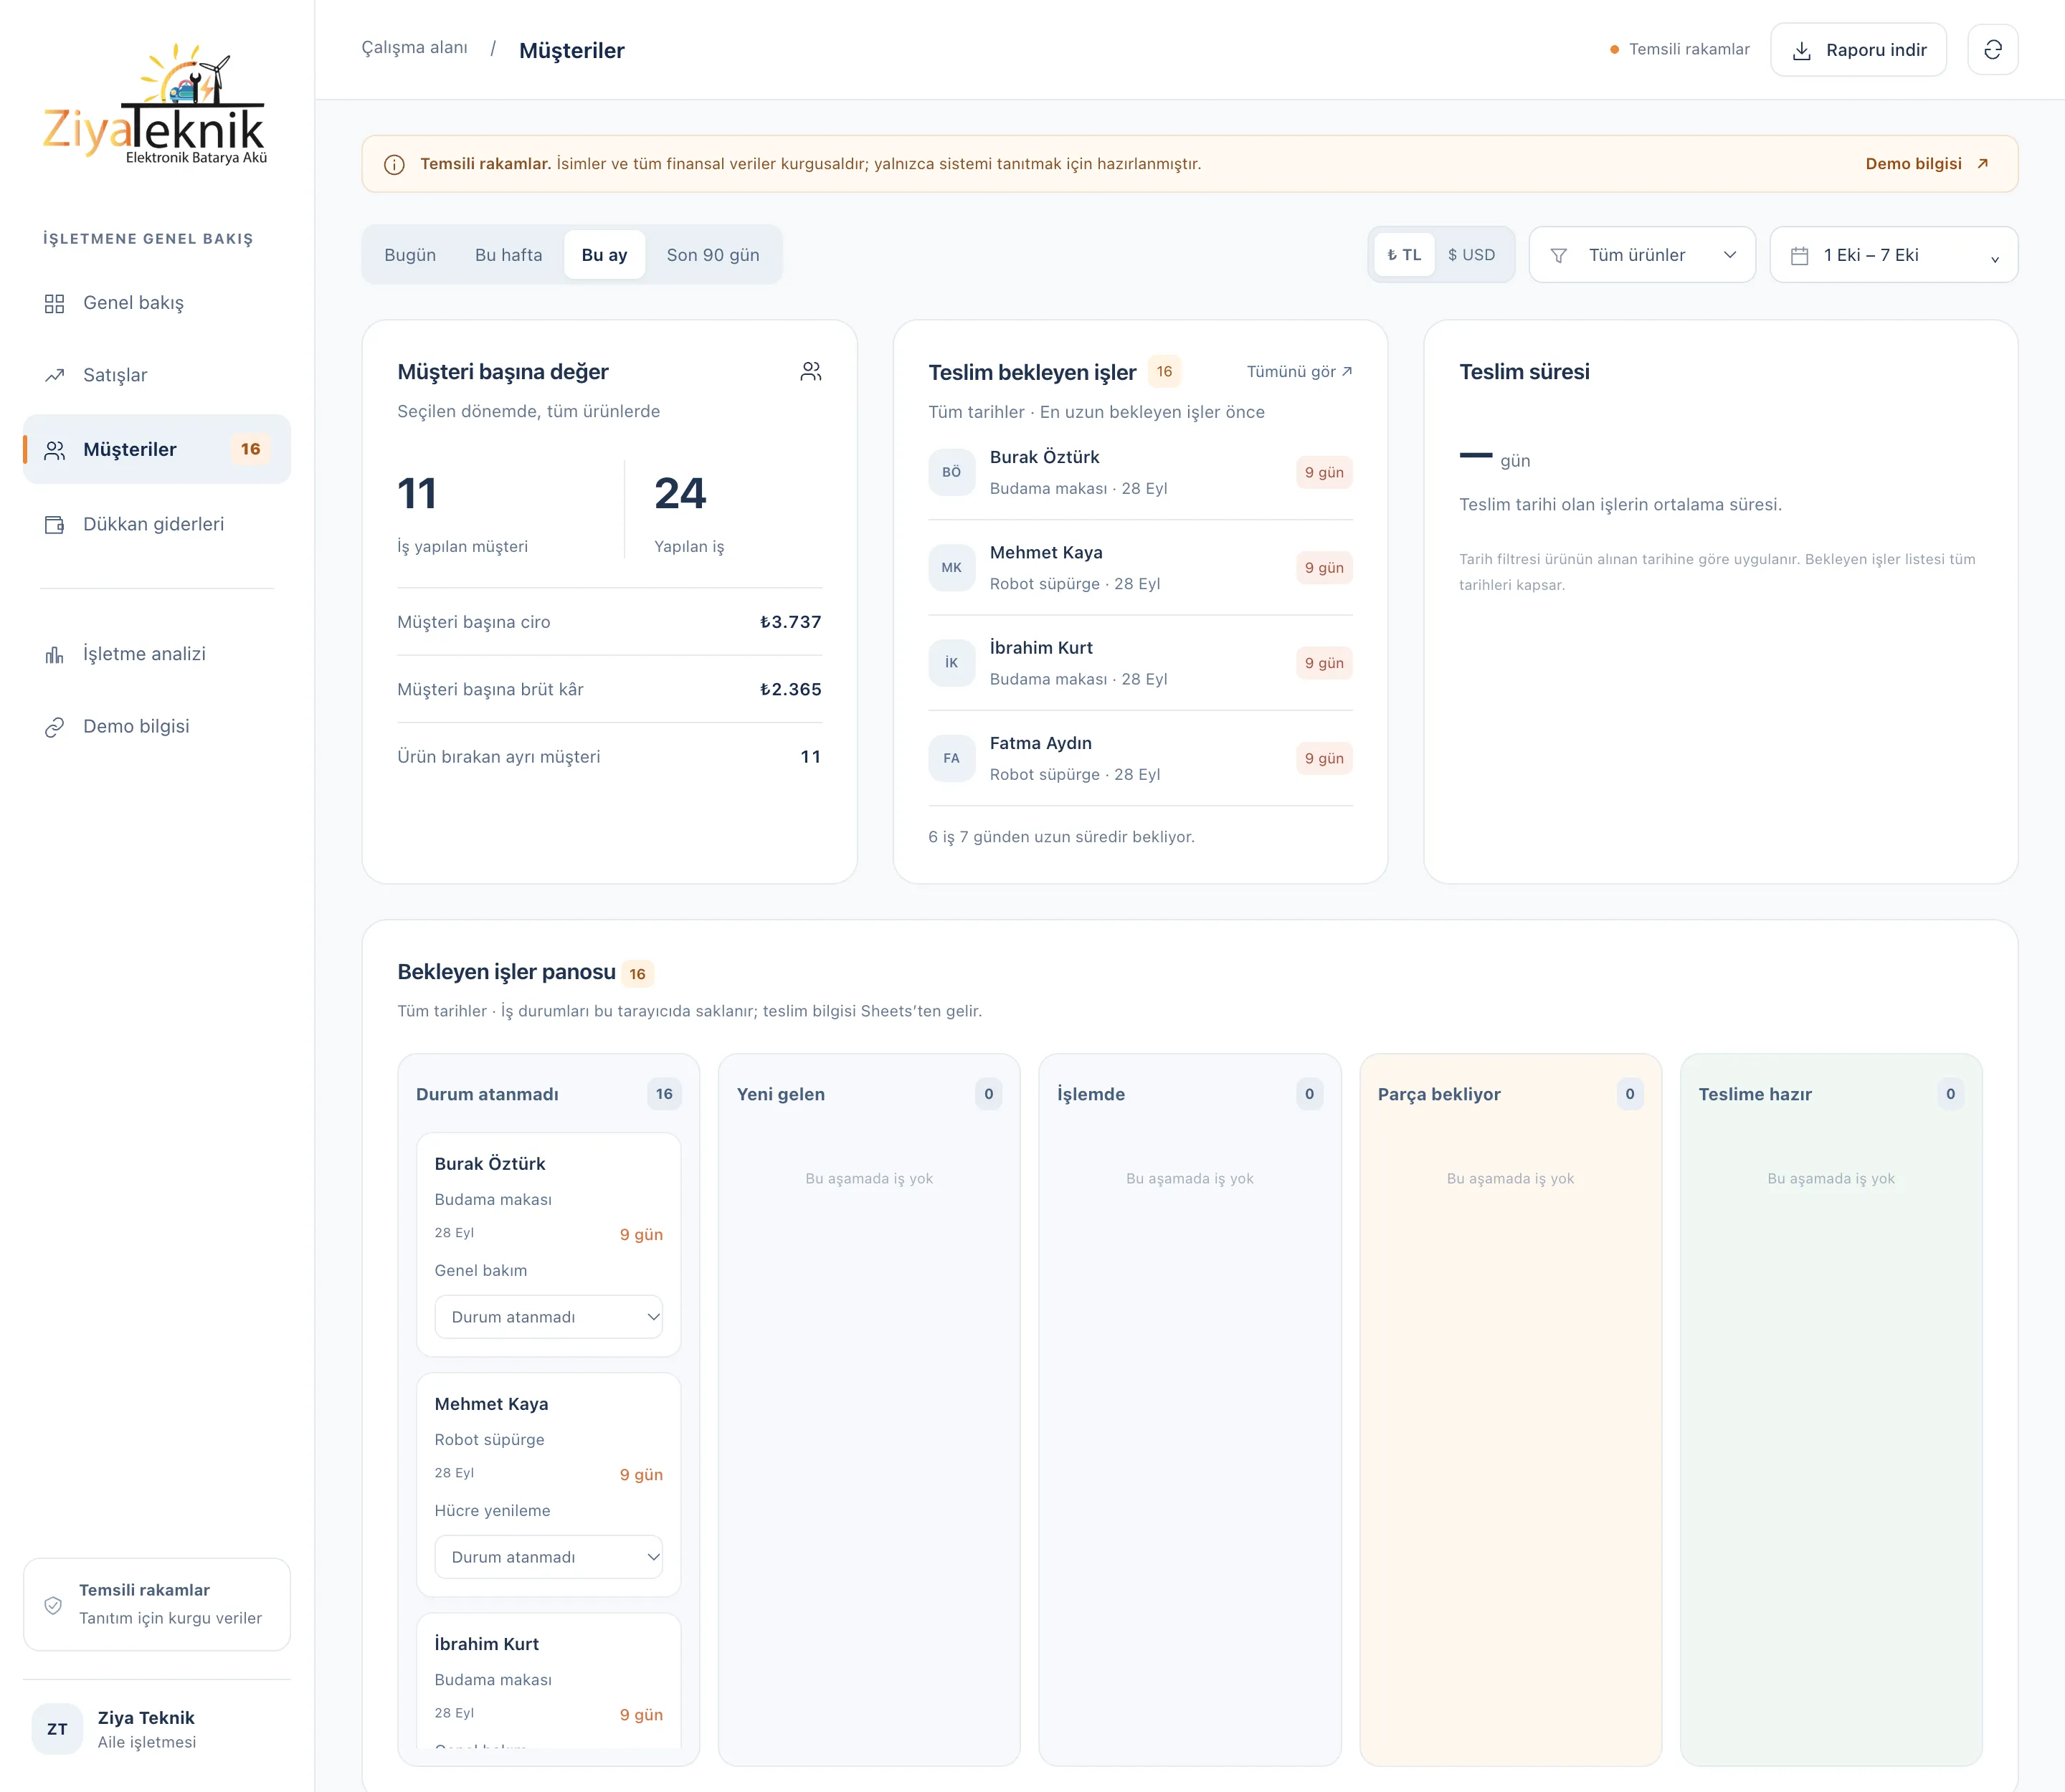Click the Yeni gelen column header
This screenshot has width=2065, height=1792.
coord(868,1094)
